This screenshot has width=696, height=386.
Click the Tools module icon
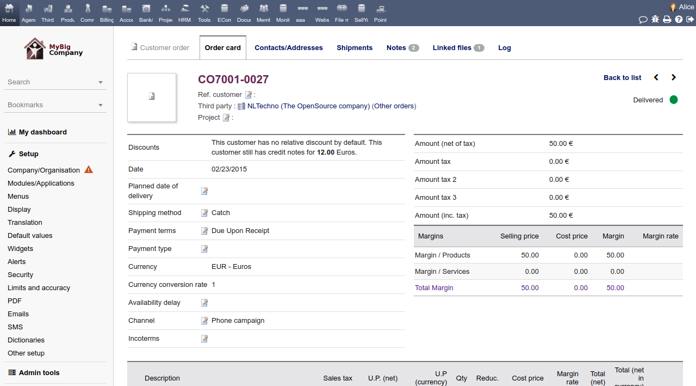point(204,13)
